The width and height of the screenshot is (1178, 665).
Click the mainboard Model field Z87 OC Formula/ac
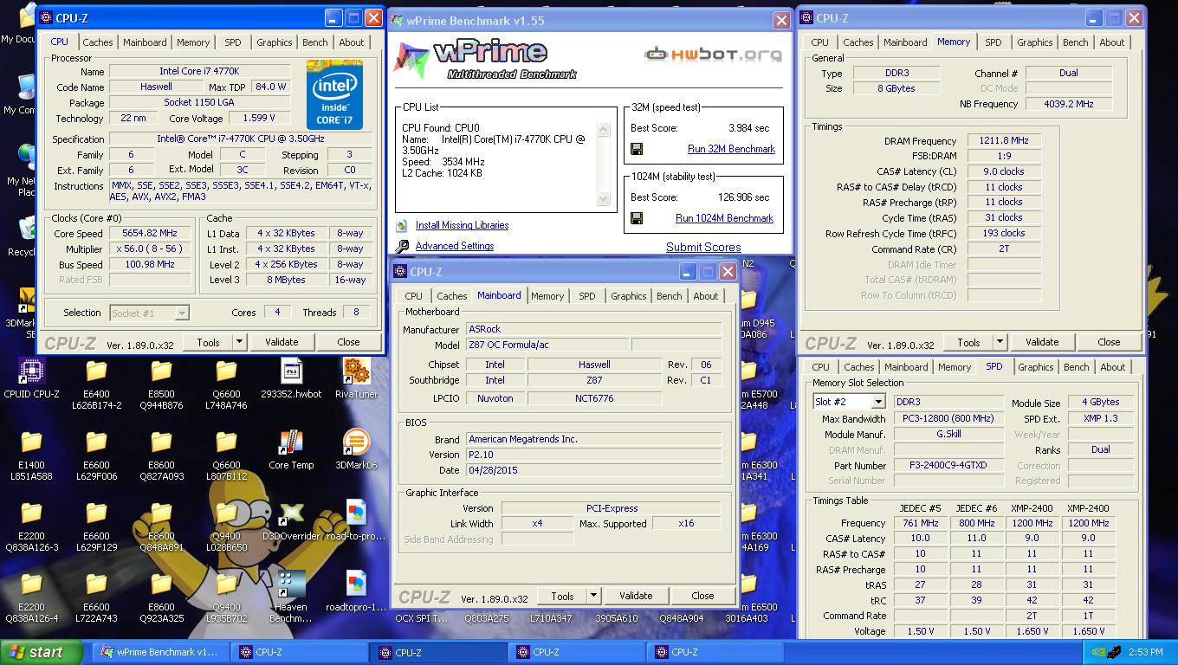[x=547, y=345]
